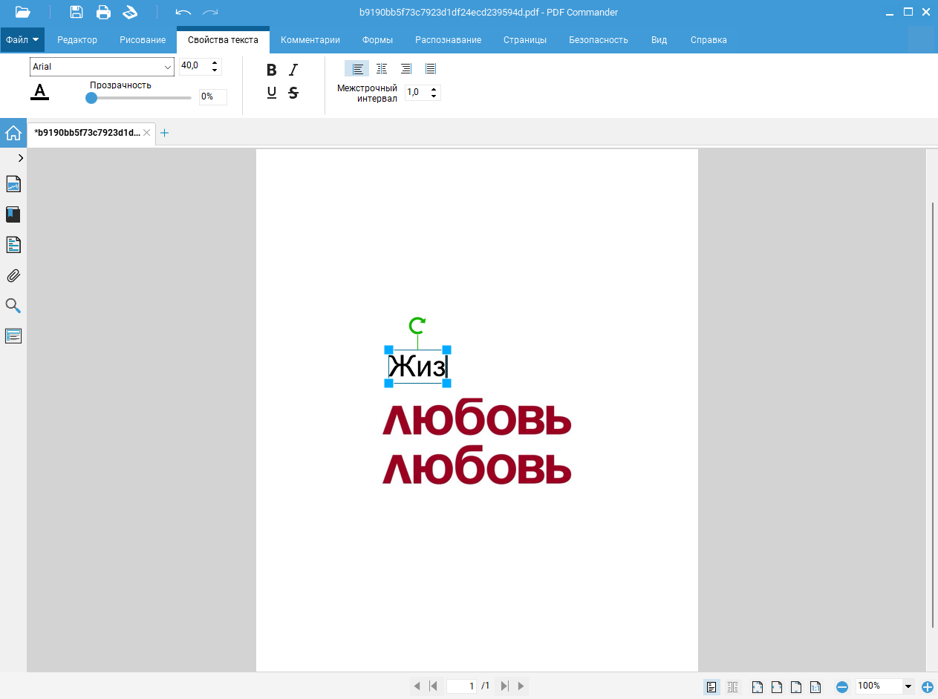938x699 pixels.
Task: Toggle underline text formatting
Action: [272, 93]
